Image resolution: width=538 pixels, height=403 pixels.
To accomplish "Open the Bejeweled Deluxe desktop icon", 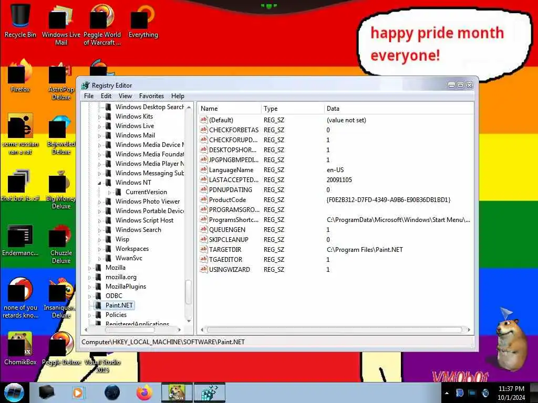I will pyautogui.click(x=61, y=134).
